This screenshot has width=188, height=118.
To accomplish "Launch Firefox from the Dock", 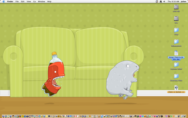I will click(20, 116).
